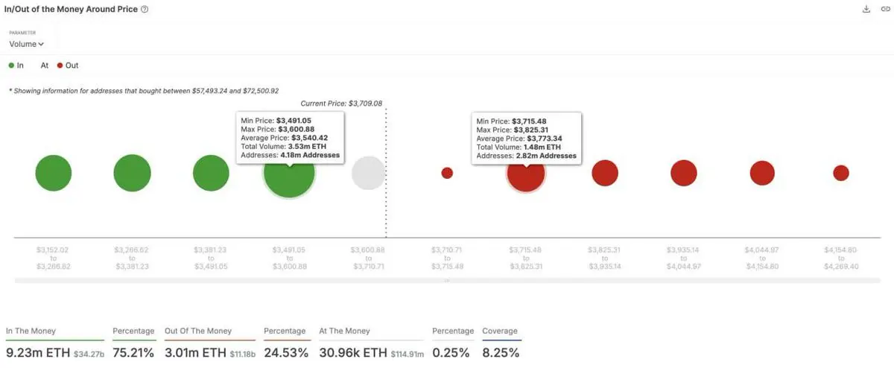
Task: Click small red bubble for $3,710.71 range
Action: (447, 173)
